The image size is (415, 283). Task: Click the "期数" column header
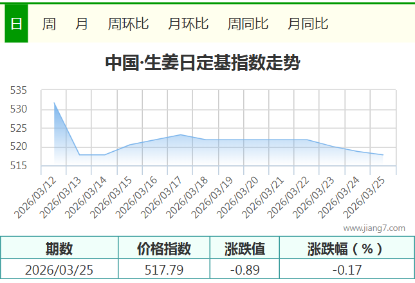(x=59, y=248)
